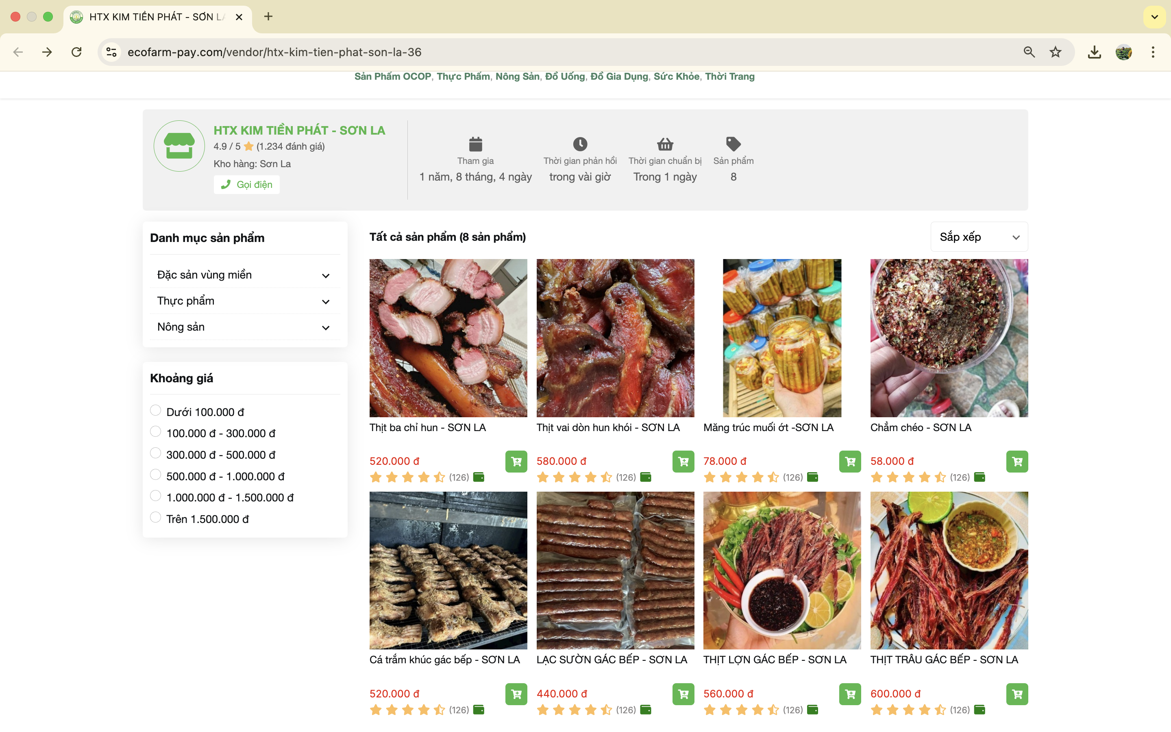This screenshot has width=1171, height=732.
Task: Open Măng trúc muối ớt -SƠN LA title
Action: click(768, 427)
